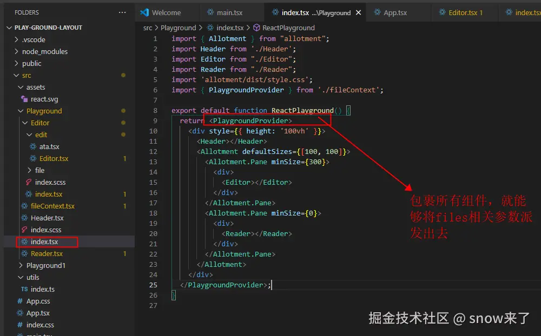
Task: Click the React icon on Editor.tsx tab
Action: 443,12
